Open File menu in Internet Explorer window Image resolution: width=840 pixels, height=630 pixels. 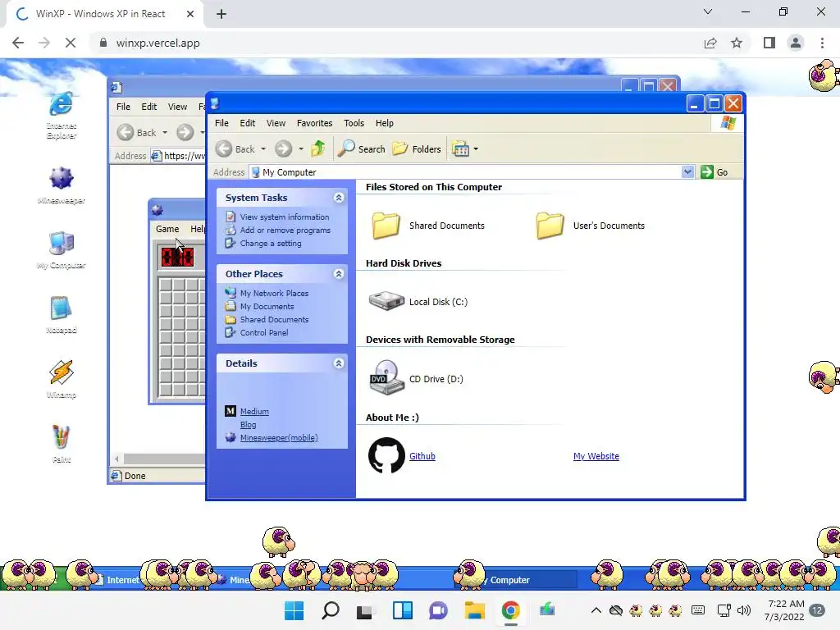pyautogui.click(x=123, y=107)
